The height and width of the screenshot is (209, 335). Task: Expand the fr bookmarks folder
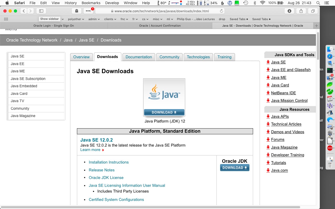(x=135, y=19)
